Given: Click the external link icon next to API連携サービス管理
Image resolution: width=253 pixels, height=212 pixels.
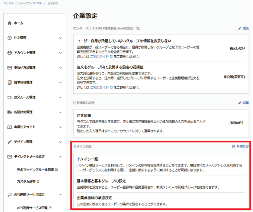Looking at the screenshot, I should (50, 208).
